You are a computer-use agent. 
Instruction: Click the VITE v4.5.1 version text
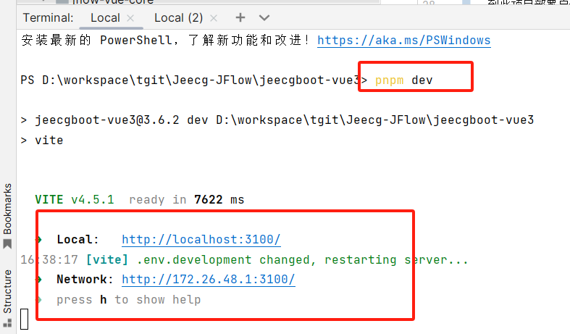tap(74, 200)
